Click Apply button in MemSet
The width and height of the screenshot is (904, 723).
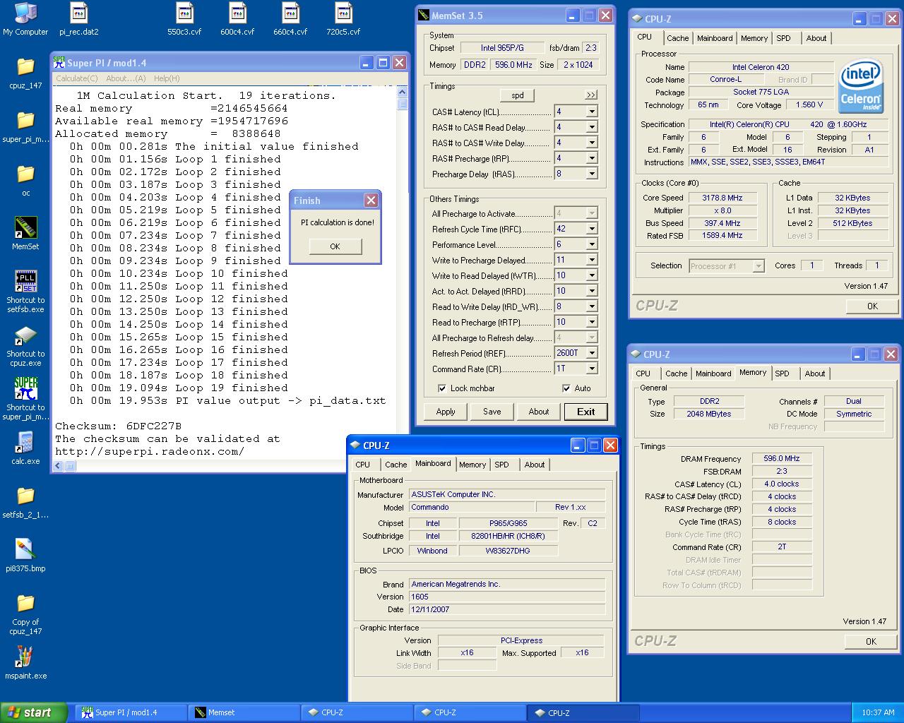pyautogui.click(x=446, y=412)
